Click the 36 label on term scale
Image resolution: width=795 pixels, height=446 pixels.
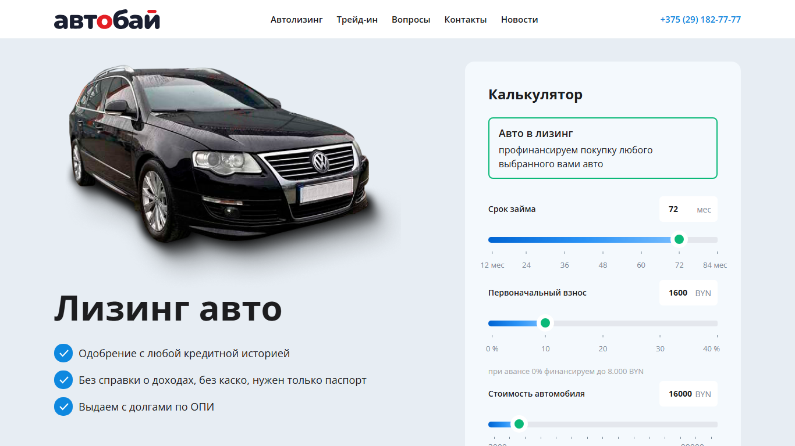click(x=565, y=265)
